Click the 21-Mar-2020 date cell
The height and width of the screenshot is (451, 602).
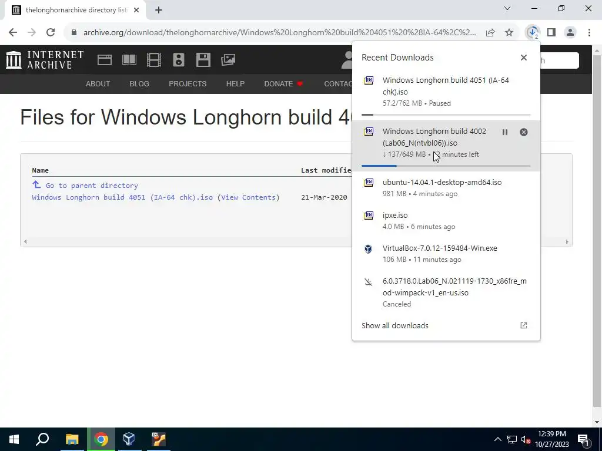[324, 197]
